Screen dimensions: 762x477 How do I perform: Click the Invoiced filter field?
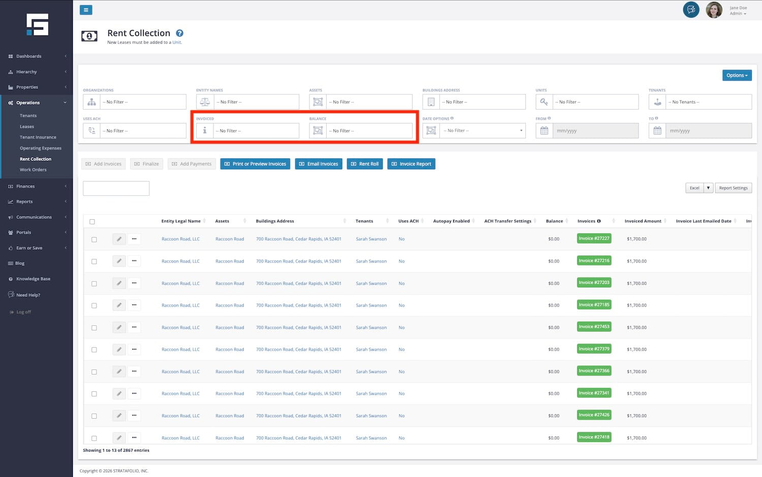256,131
